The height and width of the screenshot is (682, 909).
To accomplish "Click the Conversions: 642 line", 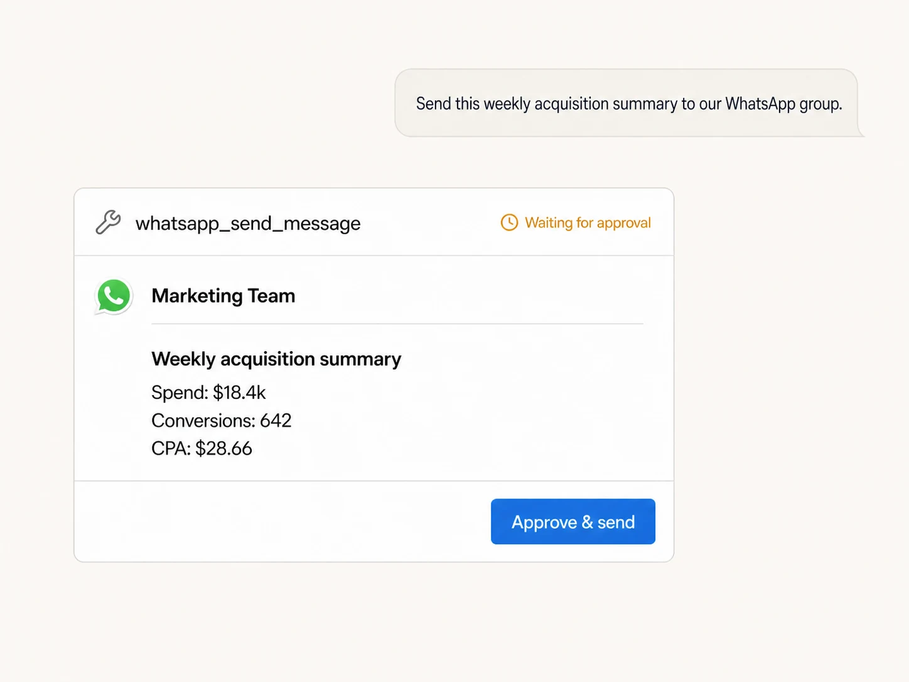I will 222,420.
